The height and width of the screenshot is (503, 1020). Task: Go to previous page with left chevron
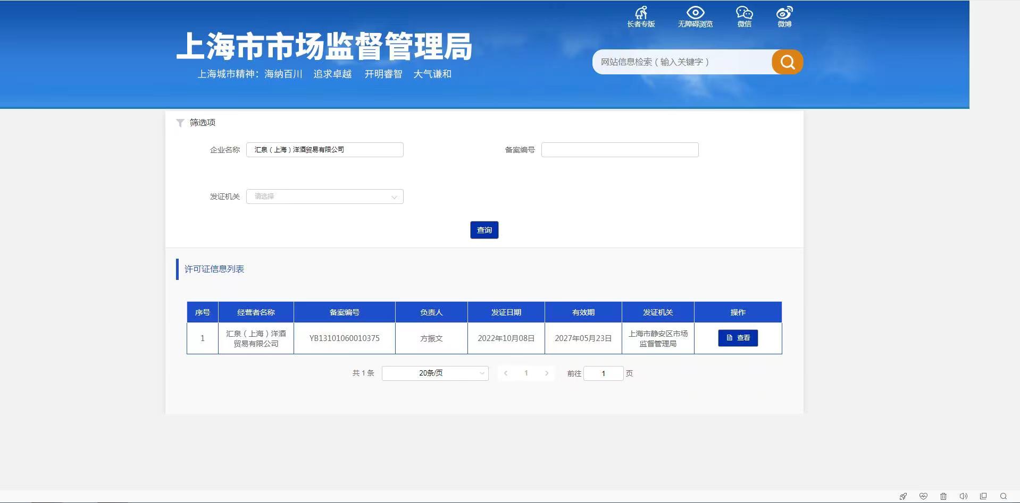[x=506, y=373]
